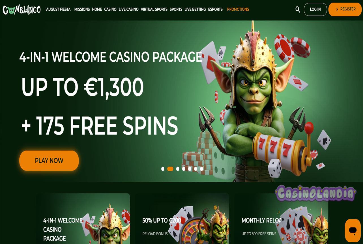The width and height of the screenshot is (363, 244).
Task: Select Esports in navigation bar
Action: click(215, 9)
